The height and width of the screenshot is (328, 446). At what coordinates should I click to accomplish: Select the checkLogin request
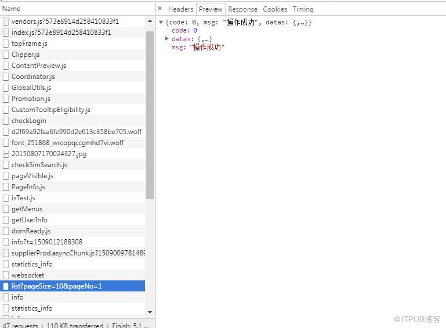pyautogui.click(x=74, y=121)
